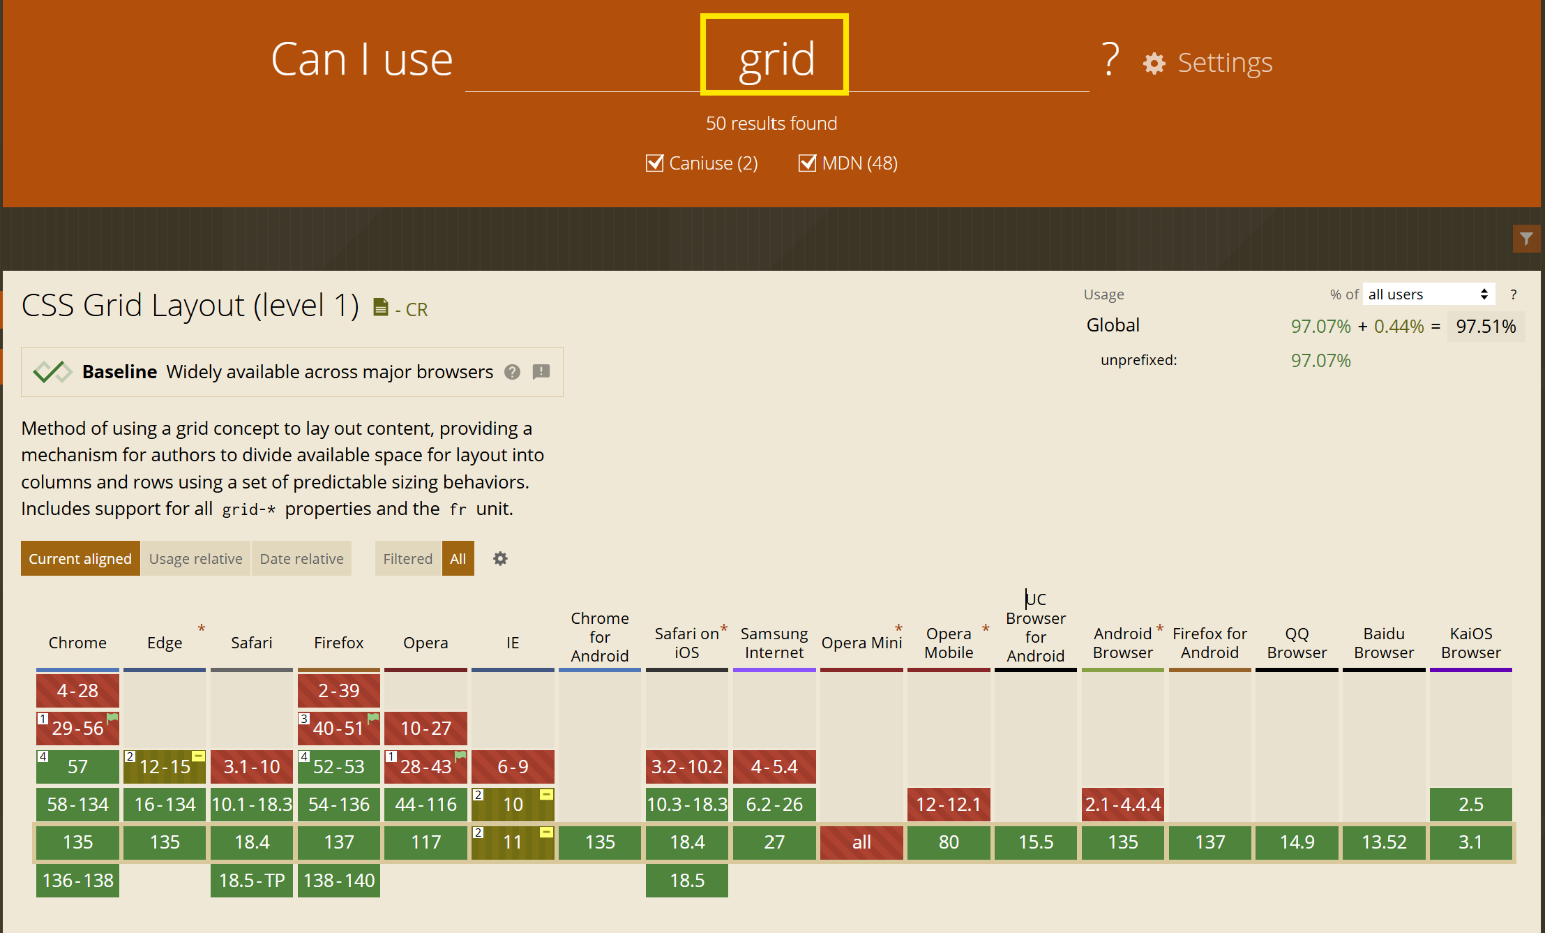The height and width of the screenshot is (933, 1545).
Task: Click the Baseline feedback speech icon
Action: 541,372
